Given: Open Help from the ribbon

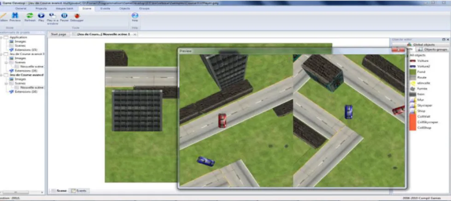Looking at the screenshot, I should coord(135,17).
